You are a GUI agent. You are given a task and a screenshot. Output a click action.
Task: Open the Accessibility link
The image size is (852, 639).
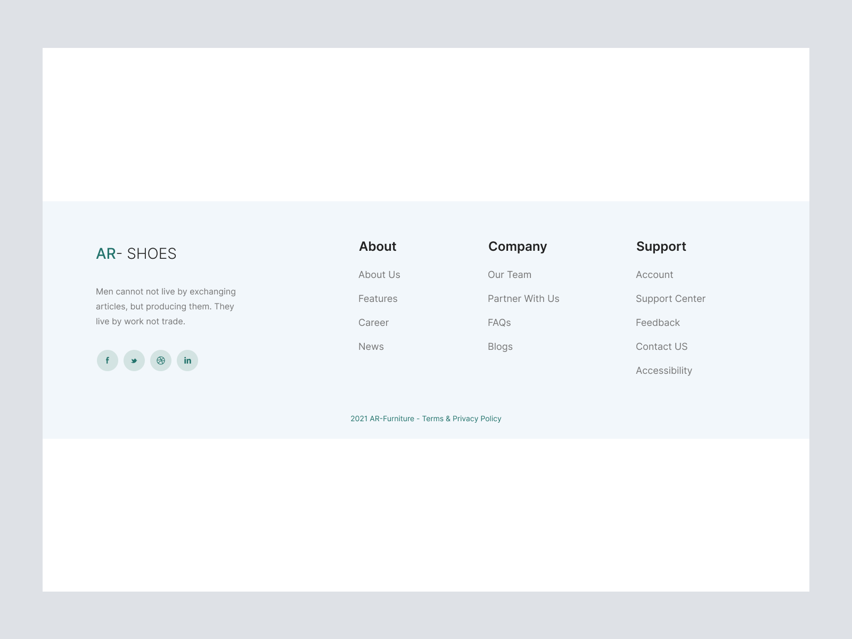(x=663, y=371)
